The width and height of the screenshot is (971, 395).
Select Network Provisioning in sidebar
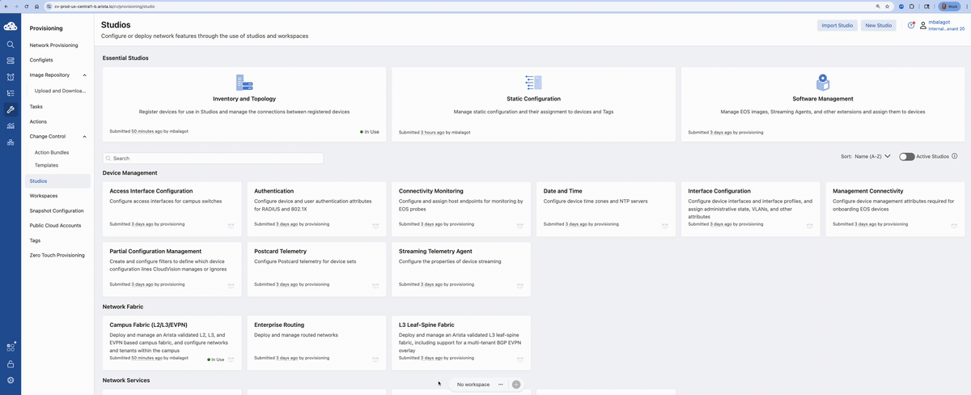click(x=53, y=45)
